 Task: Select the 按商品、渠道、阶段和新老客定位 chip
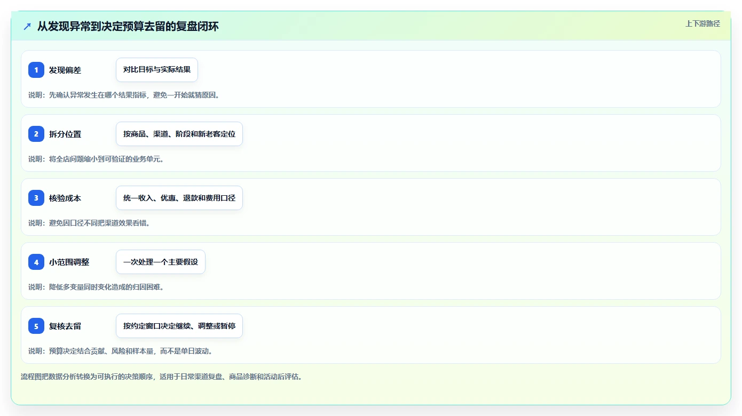(179, 134)
